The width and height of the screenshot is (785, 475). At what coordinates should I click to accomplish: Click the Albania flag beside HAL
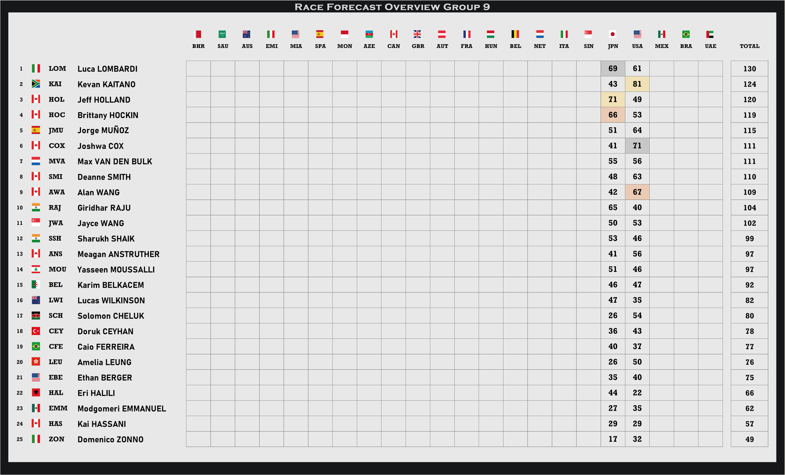36,393
